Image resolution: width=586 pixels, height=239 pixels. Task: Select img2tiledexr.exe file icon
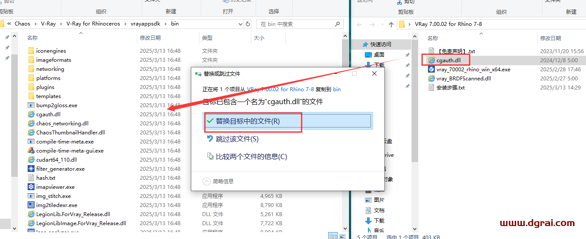click(x=31, y=205)
